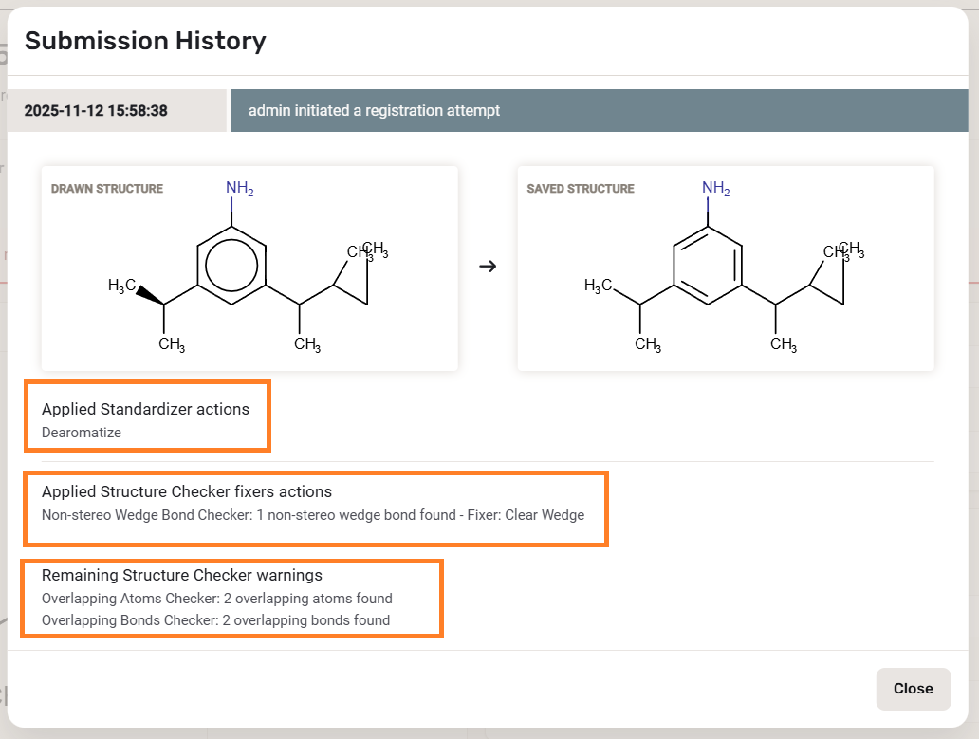Click 'Applied Structure Checker fixers actions' heading
The height and width of the screenshot is (739, 979).
point(187,491)
